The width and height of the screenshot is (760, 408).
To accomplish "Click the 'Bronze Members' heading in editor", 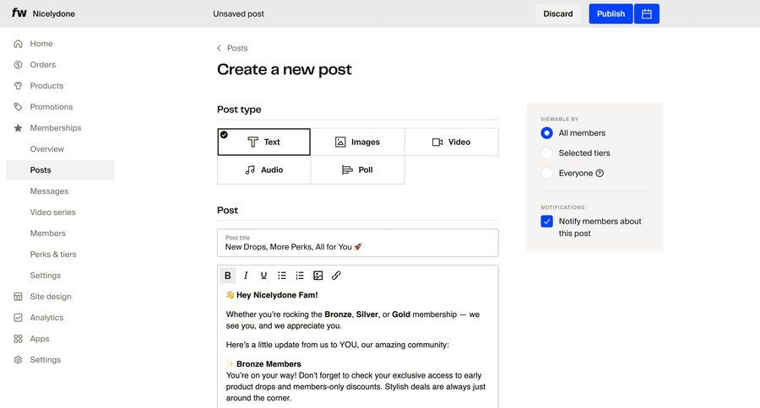I will tap(269, 364).
